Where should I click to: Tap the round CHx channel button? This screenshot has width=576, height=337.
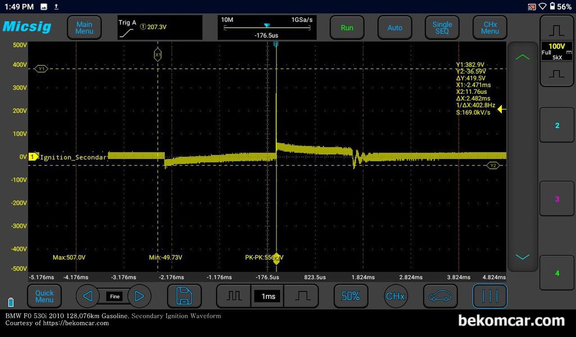(396, 296)
